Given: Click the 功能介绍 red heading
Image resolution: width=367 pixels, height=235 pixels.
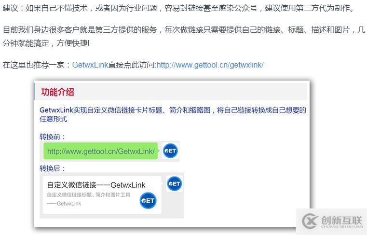Looking at the screenshot, I should click(x=57, y=92).
